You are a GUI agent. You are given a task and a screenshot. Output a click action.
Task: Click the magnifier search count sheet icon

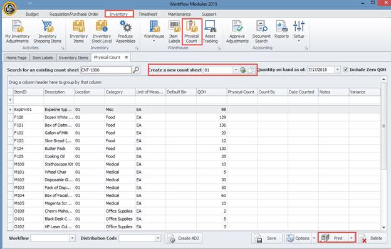point(136,70)
